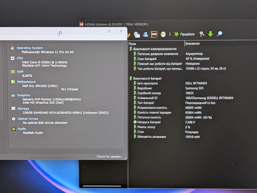Open the Storage section link
Viewport: 257px width, 193px height.
click(x=23, y=109)
